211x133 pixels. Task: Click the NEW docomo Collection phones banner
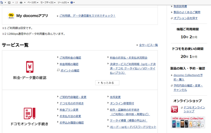[x=188, y=122]
